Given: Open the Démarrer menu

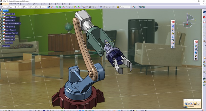Looking at the screenshot, I should (5, 4).
